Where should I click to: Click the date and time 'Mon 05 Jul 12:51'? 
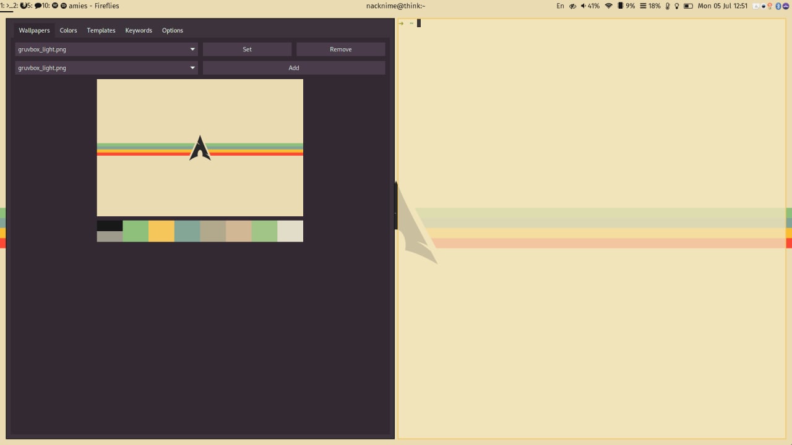(723, 6)
